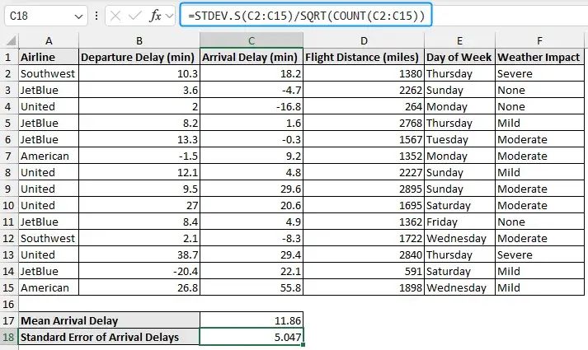Image resolution: width=588 pixels, height=350 pixels.
Task: Select column A header
Action: click(x=49, y=40)
